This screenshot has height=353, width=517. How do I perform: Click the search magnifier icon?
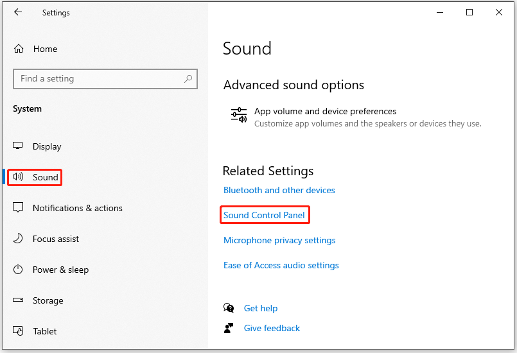(188, 79)
